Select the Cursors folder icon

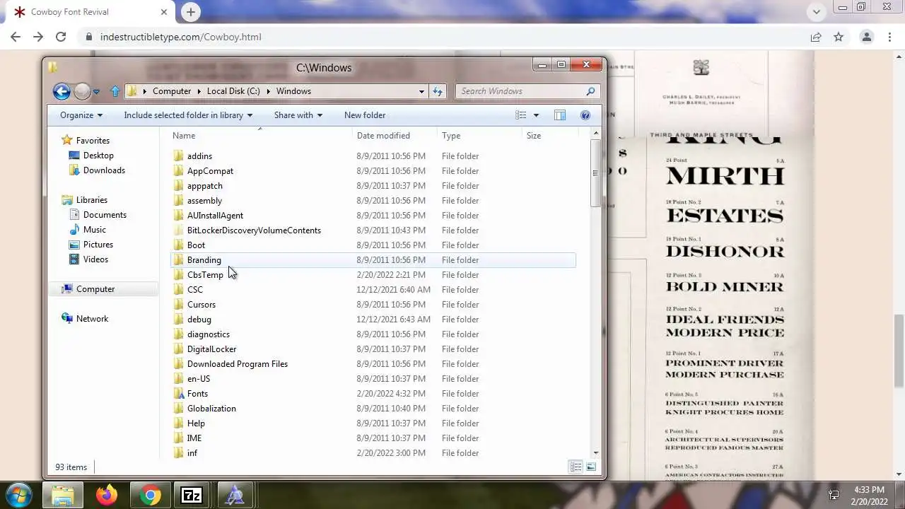pos(178,305)
